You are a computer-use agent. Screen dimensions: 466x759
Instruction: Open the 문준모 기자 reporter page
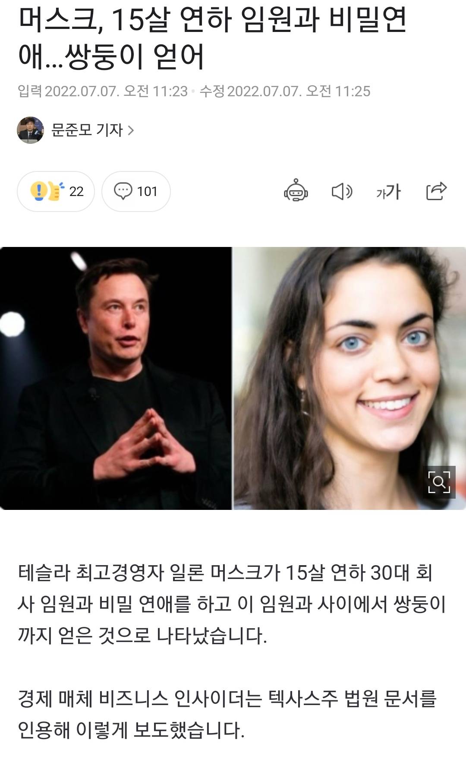pyautogui.click(x=87, y=130)
